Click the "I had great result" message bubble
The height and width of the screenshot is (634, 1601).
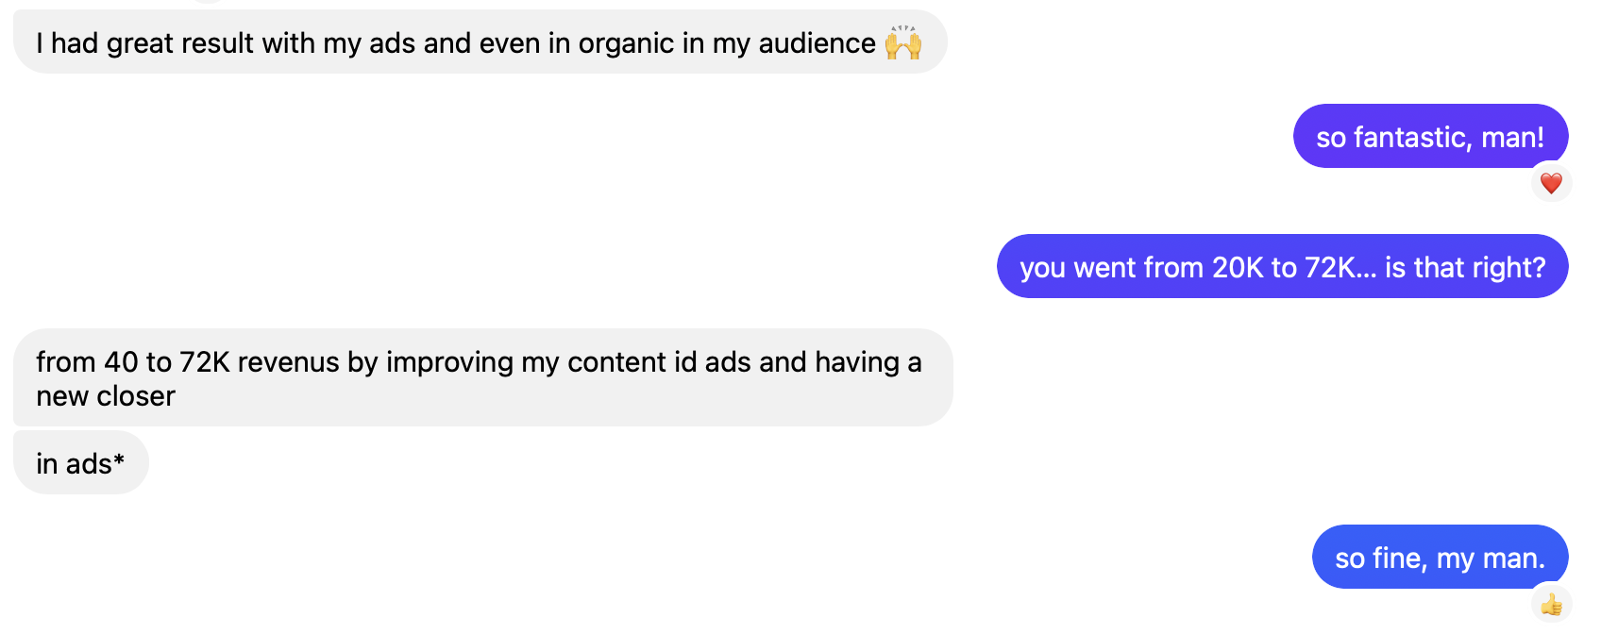479,43
